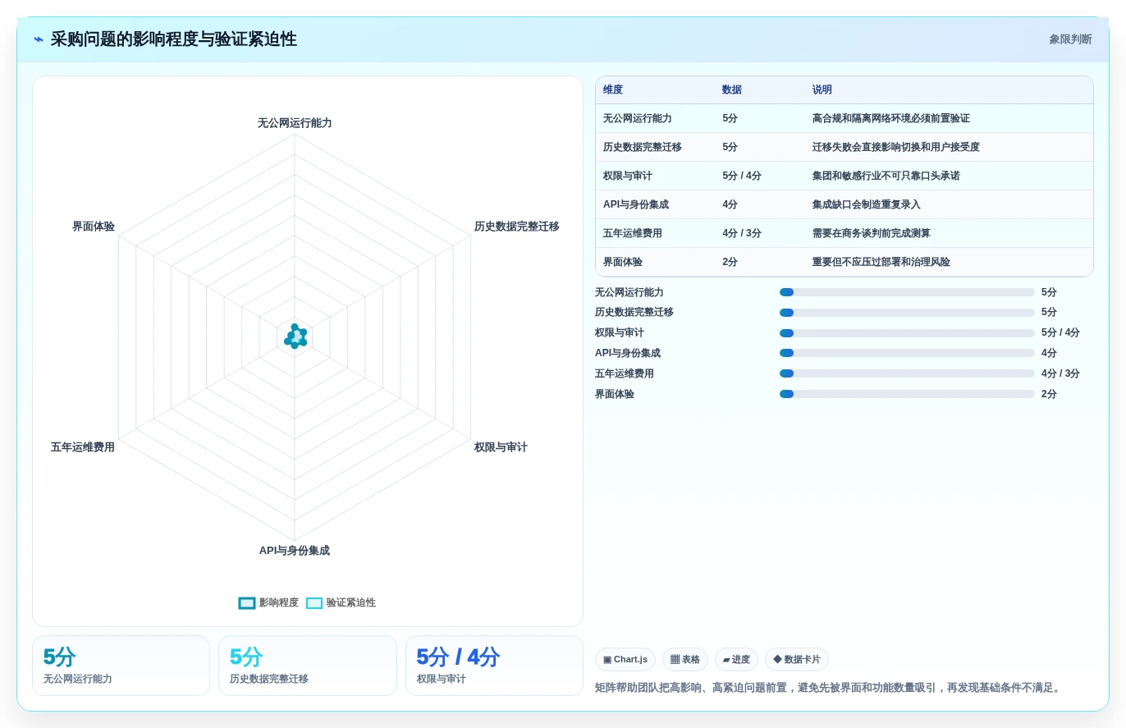Select table cell 界面体验
Screen dimensions: 1126x728
(623, 262)
